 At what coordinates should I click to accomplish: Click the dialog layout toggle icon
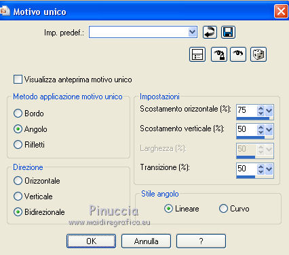point(197,54)
